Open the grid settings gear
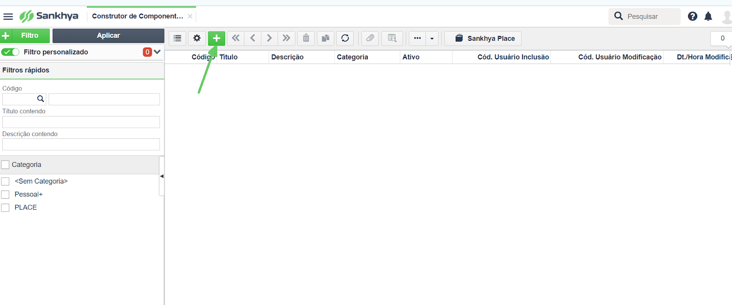Screen dimensions: 732x305 [197, 38]
